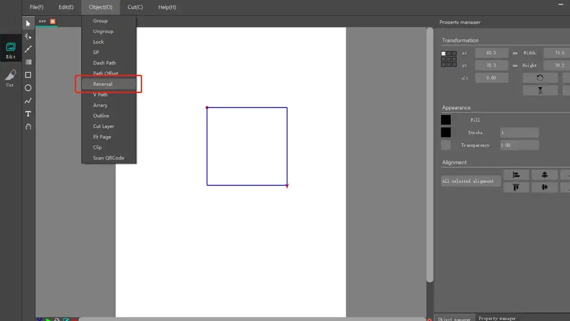The height and width of the screenshot is (321, 570).
Task: Click the vertical flip hourglass button
Action: click(540, 90)
